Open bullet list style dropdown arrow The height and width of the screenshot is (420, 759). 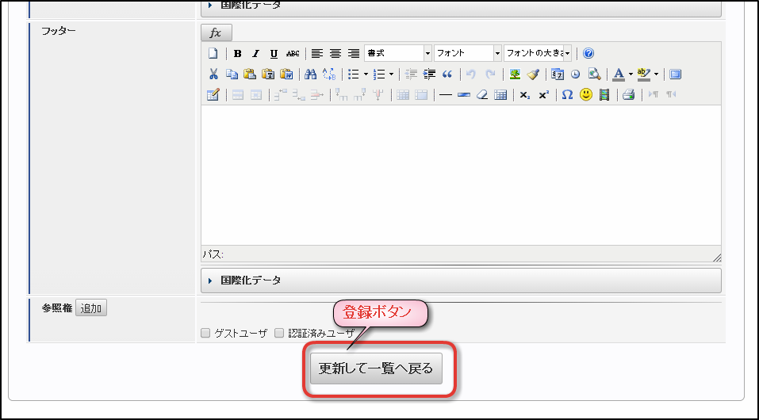[366, 74]
